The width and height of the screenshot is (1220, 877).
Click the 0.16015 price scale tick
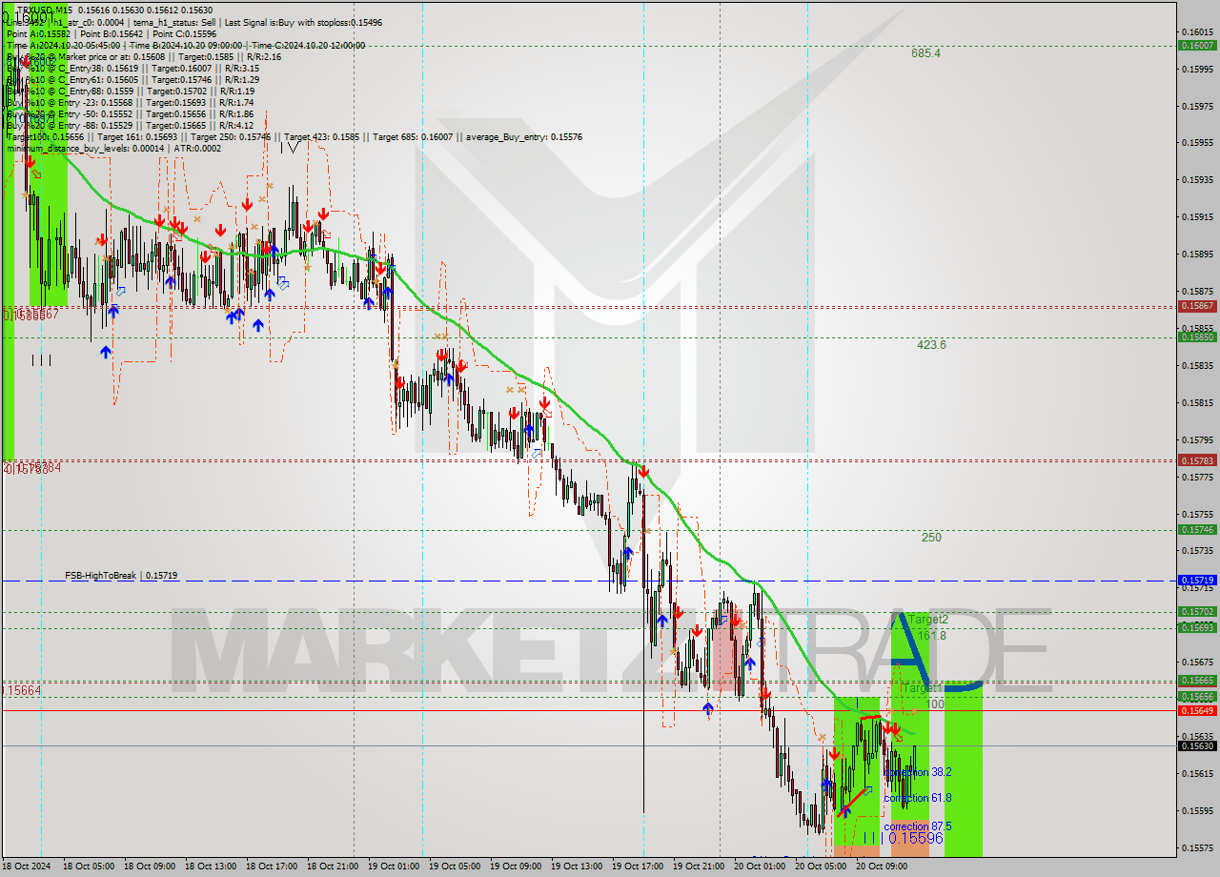point(1197,31)
